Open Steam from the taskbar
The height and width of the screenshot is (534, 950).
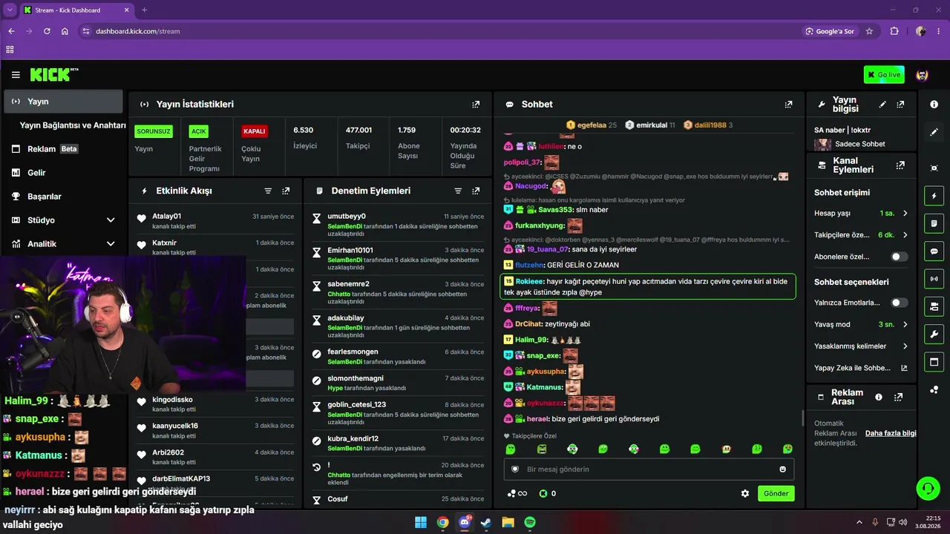point(486,522)
